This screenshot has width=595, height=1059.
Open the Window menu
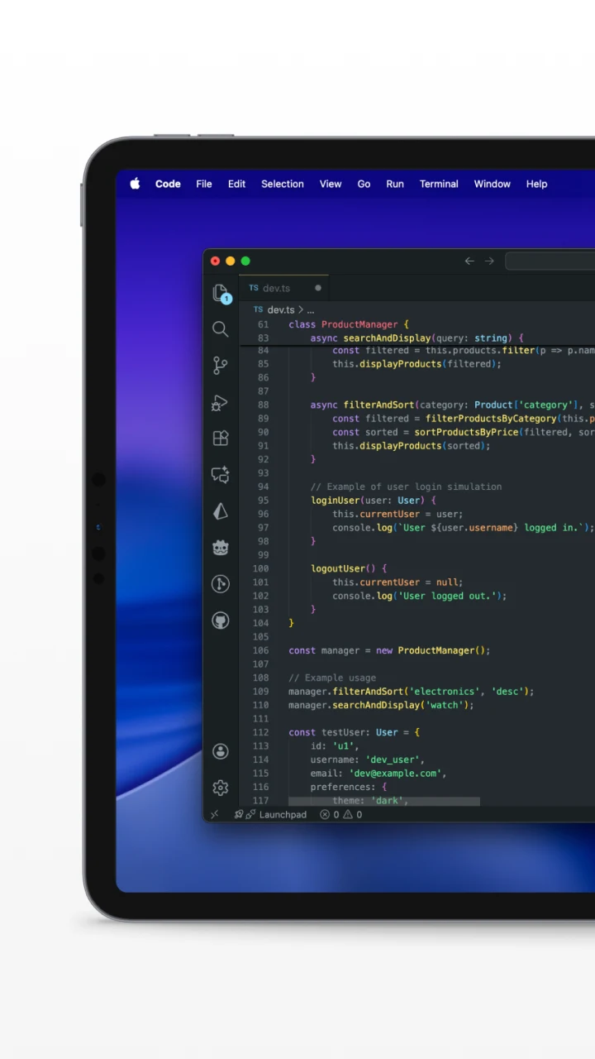pos(493,184)
